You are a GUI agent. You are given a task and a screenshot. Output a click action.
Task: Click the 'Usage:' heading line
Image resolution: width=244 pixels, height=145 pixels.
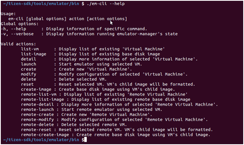click(x=8, y=14)
